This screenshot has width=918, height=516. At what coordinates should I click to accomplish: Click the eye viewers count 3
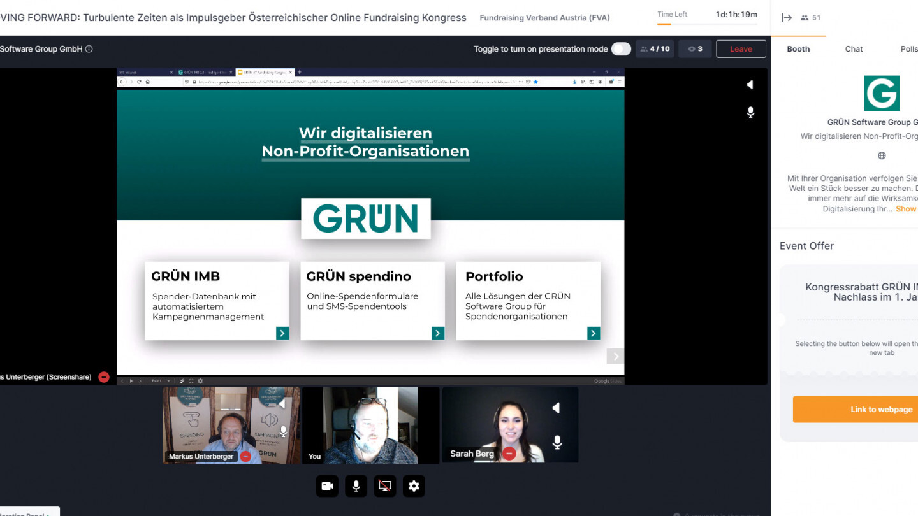(x=695, y=49)
